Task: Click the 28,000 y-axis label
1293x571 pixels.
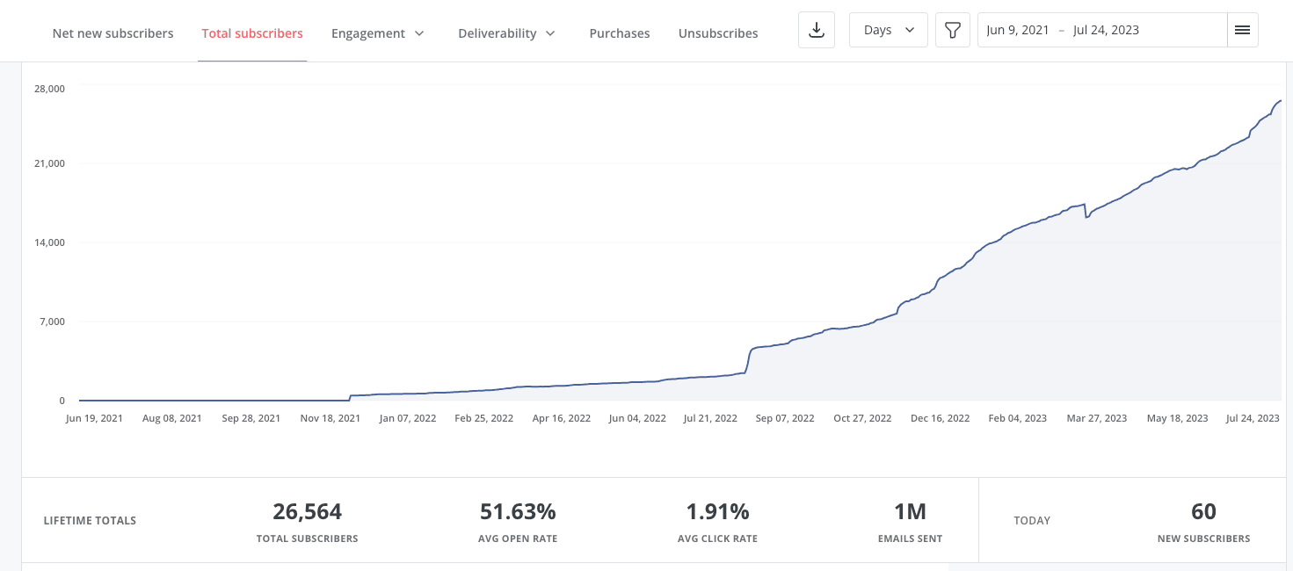Action: (x=50, y=88)
